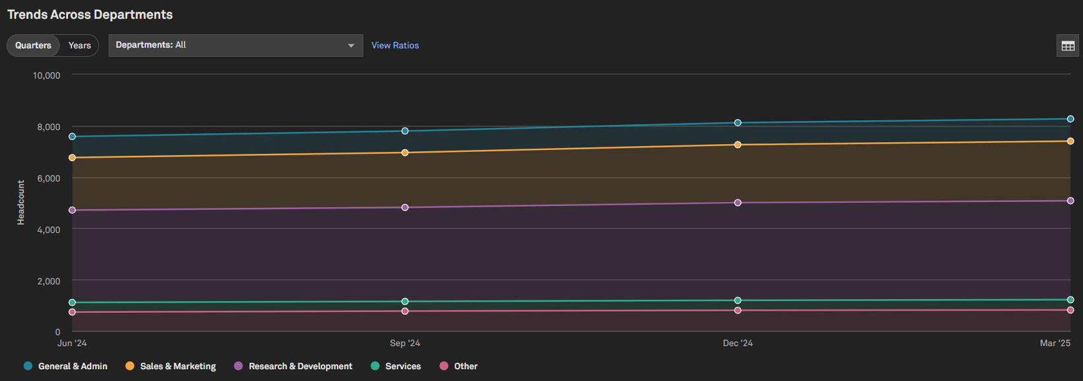Click the 6,000 y-axis label
The width and height of the screenshot is (1083, 381).
click(x=48, y=178)
